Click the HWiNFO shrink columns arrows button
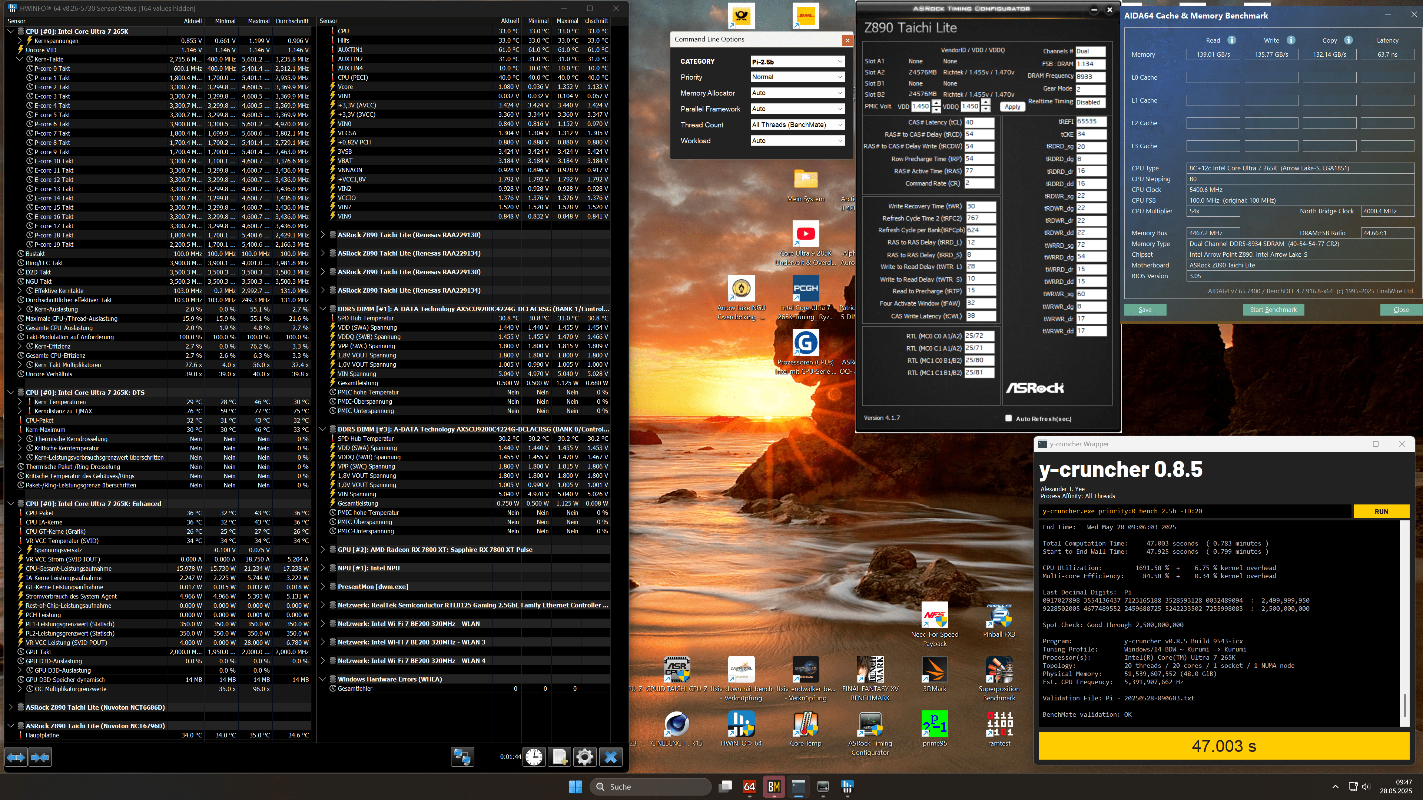1423x800 pixels. (40, 757)
